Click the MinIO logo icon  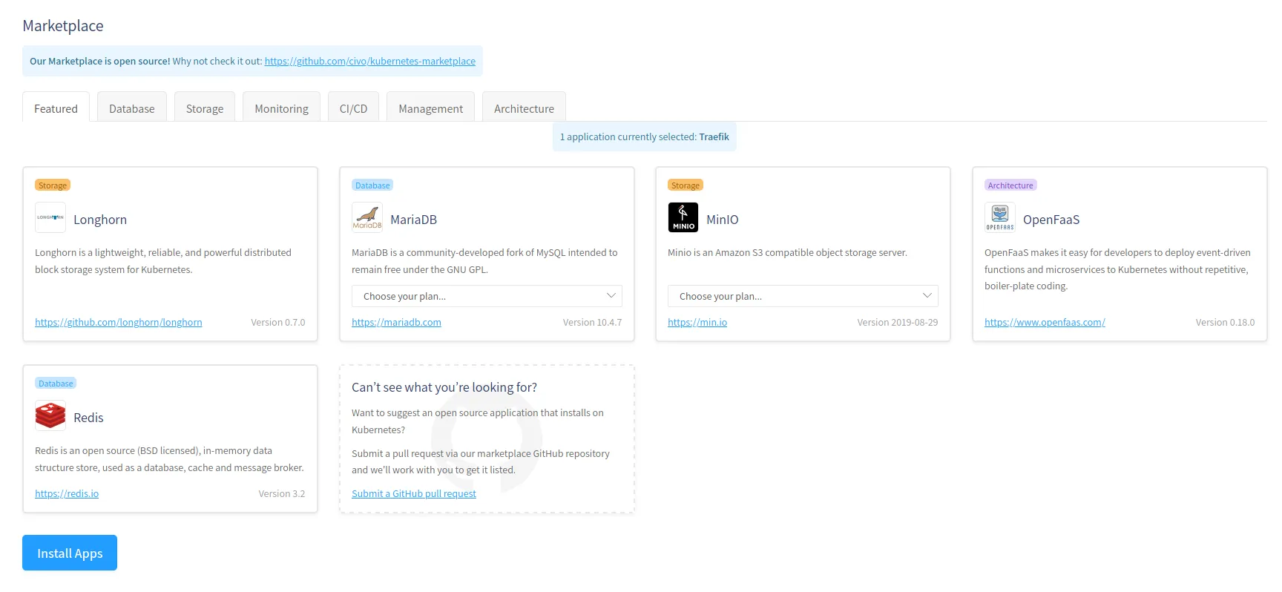point(683,217)
